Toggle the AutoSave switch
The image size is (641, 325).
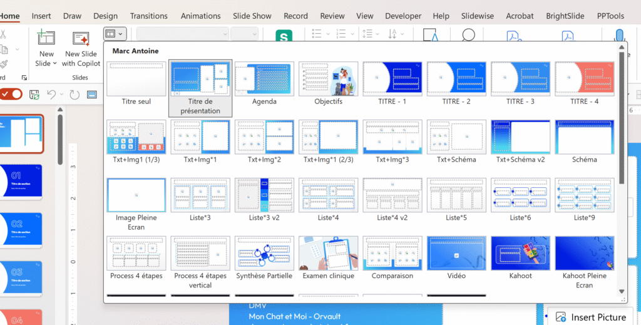[11, 94]
